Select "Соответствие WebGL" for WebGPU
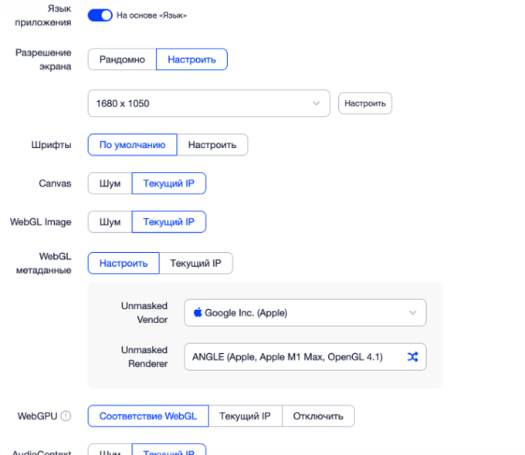525x455 pixels. click(x=148, y=416)
